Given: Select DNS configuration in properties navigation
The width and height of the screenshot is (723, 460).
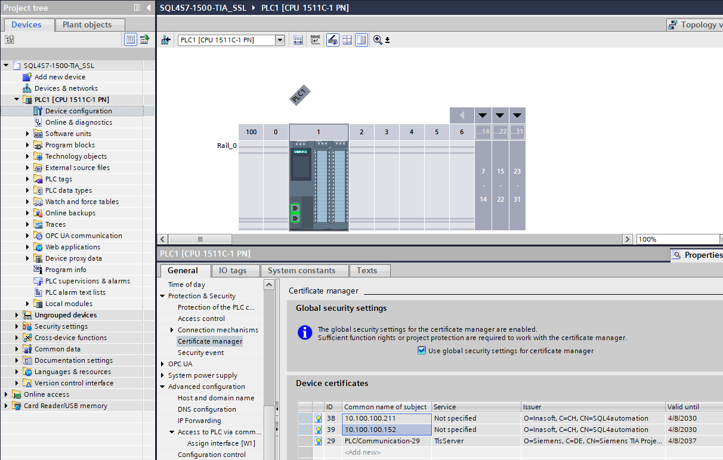Looking at the screenshot, I should [x=206, y=409].
